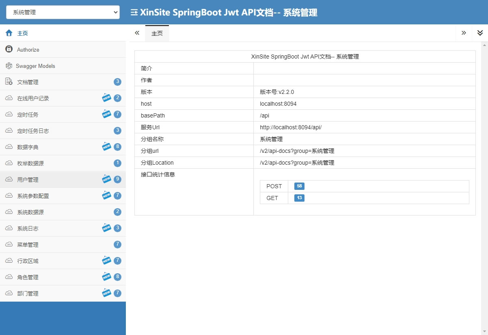Expand the 行政区域 API group

(63, 261)
